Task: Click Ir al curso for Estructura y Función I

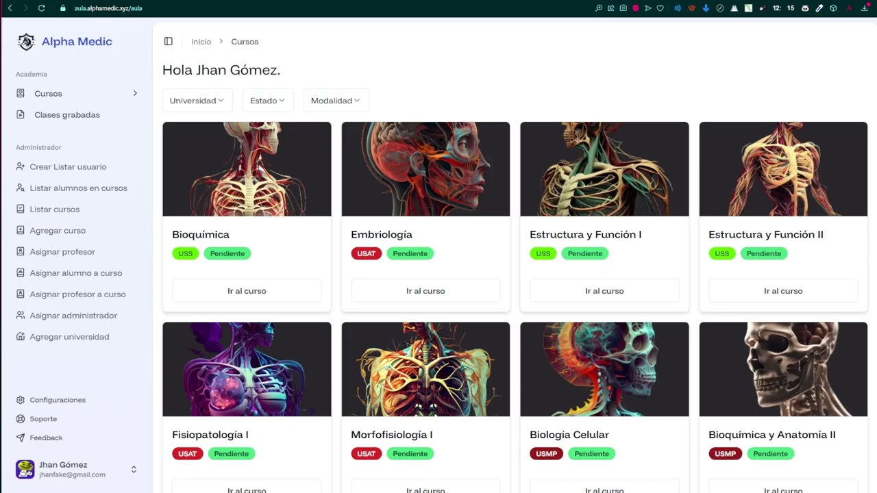Action: [x=604, y=291]
